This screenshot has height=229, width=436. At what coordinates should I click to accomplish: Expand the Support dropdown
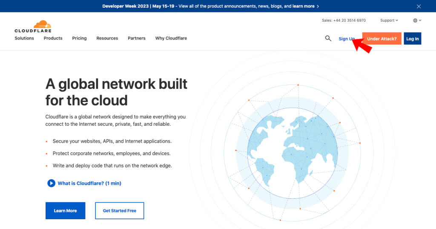[x=389, y=20]
